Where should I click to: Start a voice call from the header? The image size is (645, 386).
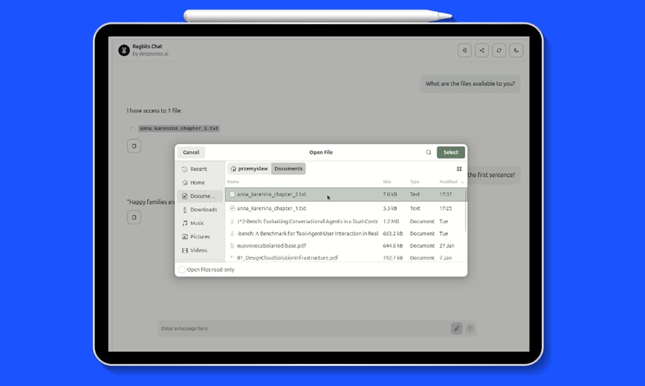coord(516,50)
